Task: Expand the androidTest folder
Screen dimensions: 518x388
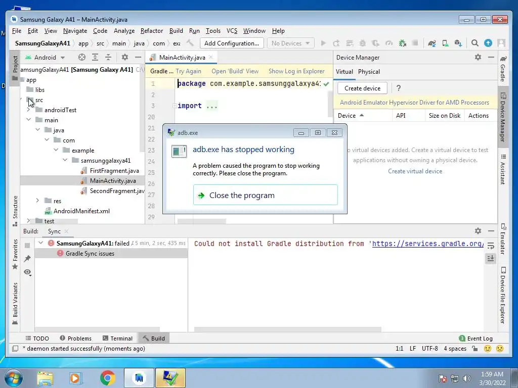Action: [x=29, y=110]
